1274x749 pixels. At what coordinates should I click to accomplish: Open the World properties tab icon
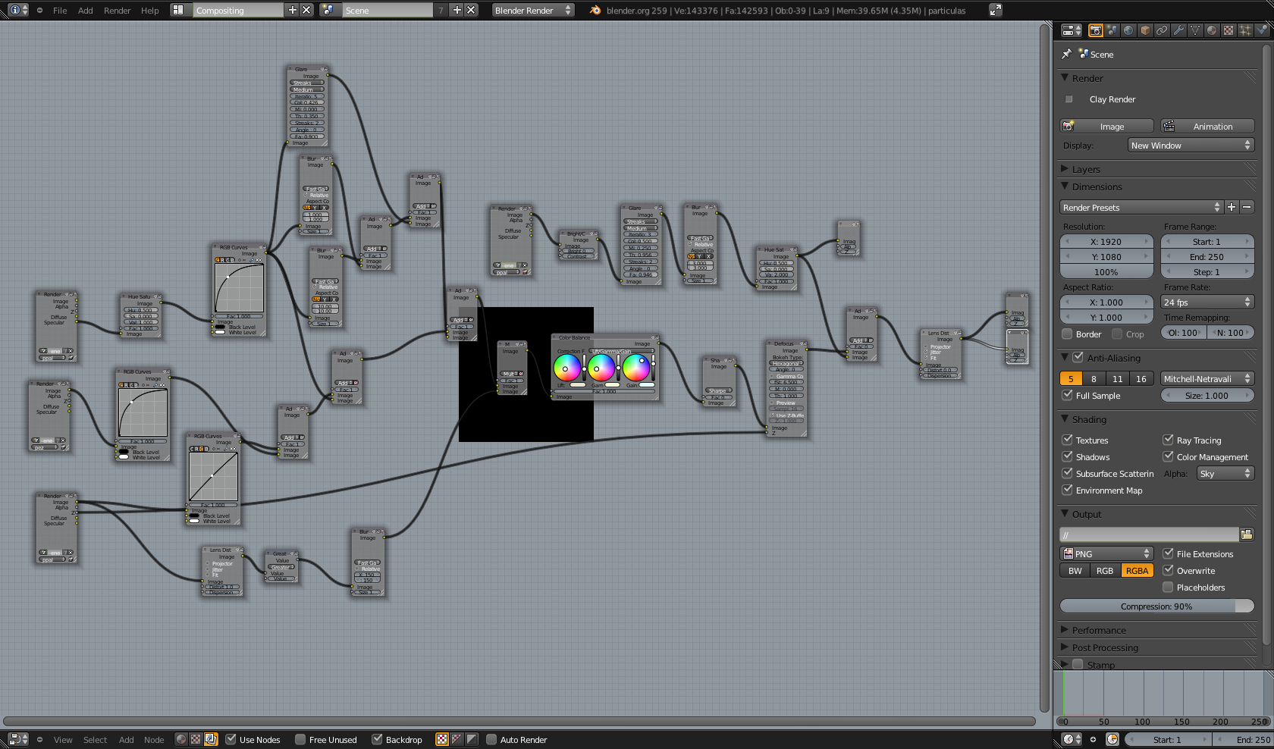[x=1128, y=30]
